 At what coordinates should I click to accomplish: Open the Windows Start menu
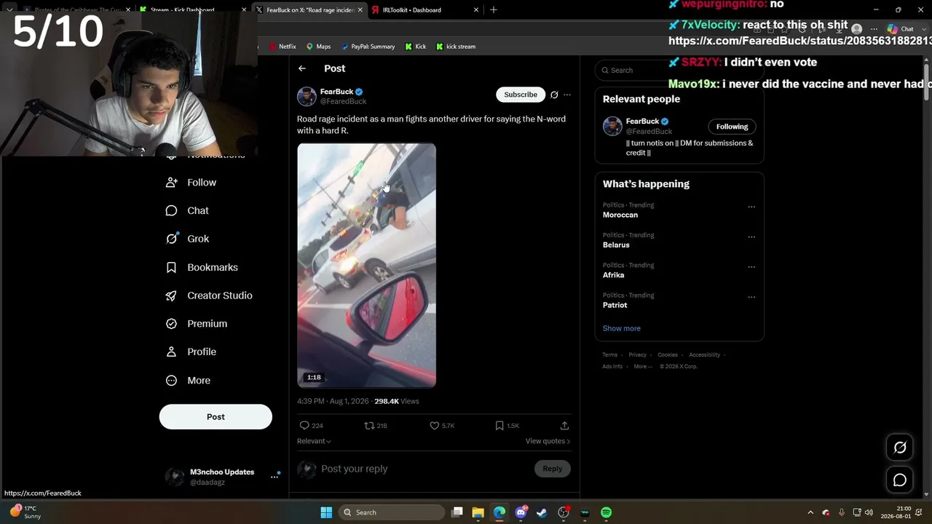tap(326, 512)
